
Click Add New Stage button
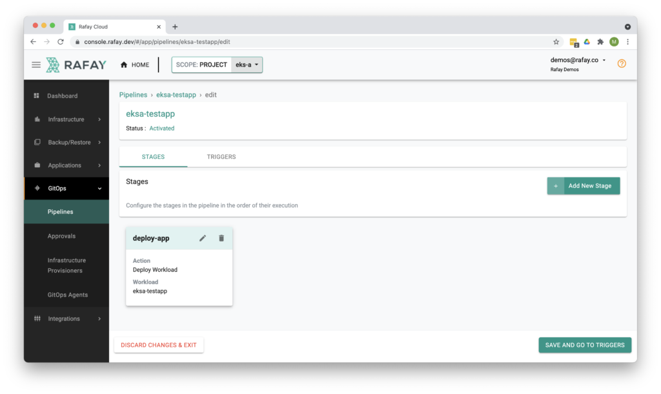tap(584, 186)
